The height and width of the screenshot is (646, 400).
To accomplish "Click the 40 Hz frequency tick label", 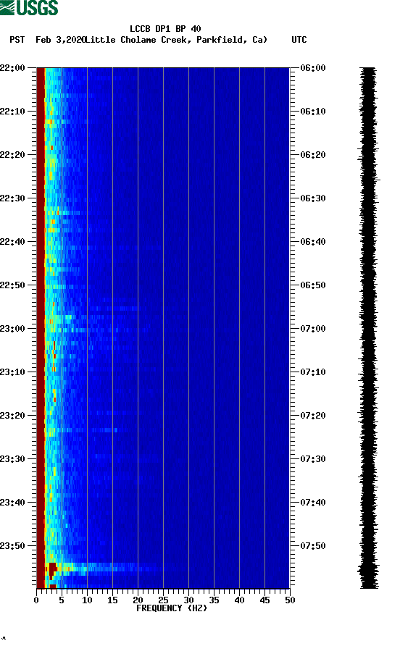I will [x=240, y=600].
